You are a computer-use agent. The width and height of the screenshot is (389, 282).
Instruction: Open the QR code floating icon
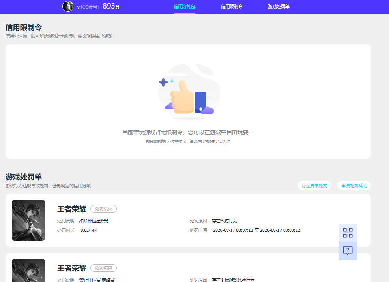tap(348, 233)
